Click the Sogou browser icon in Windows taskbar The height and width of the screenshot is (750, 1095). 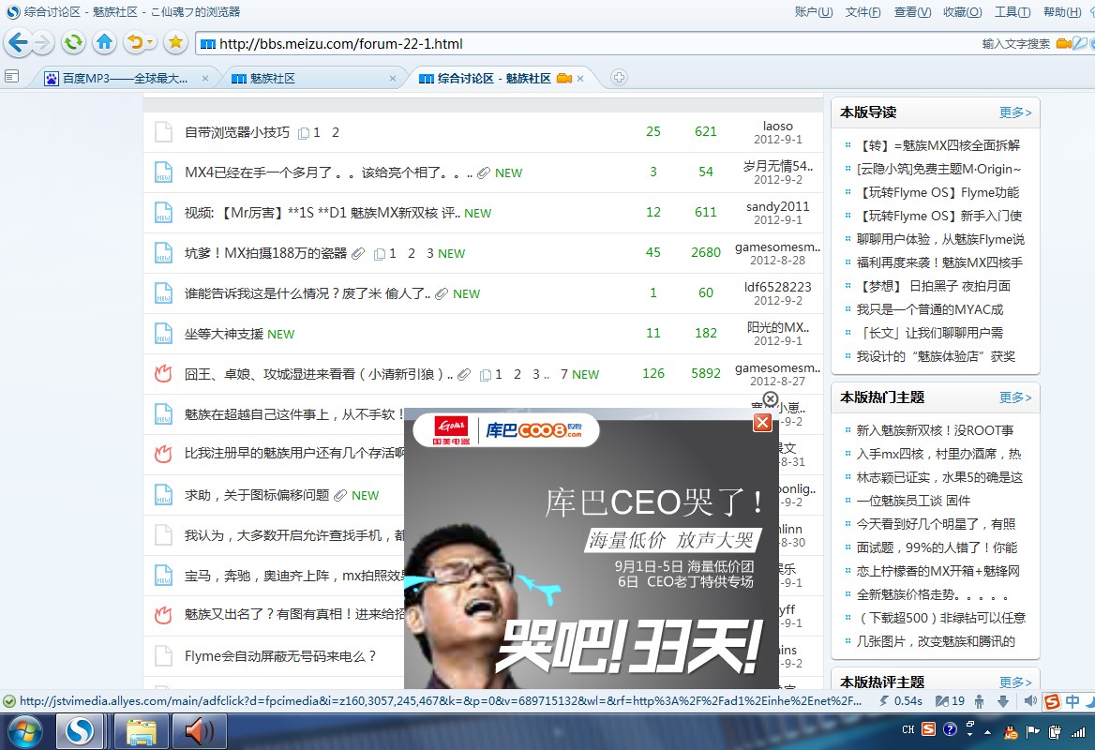click(79, 732)
